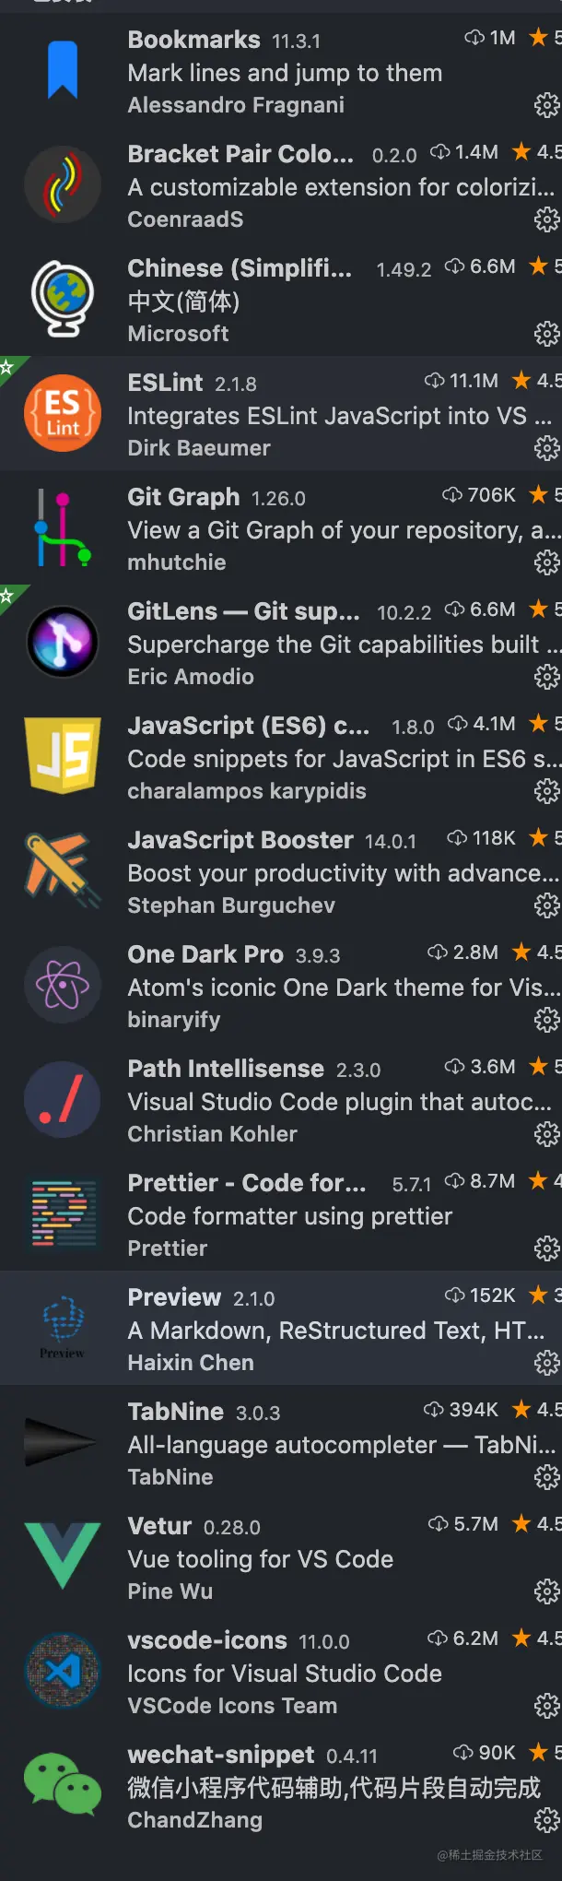This screenshot has height=1881, width=562.
Task: Select the TabNine extension title
Action: 175,1412
